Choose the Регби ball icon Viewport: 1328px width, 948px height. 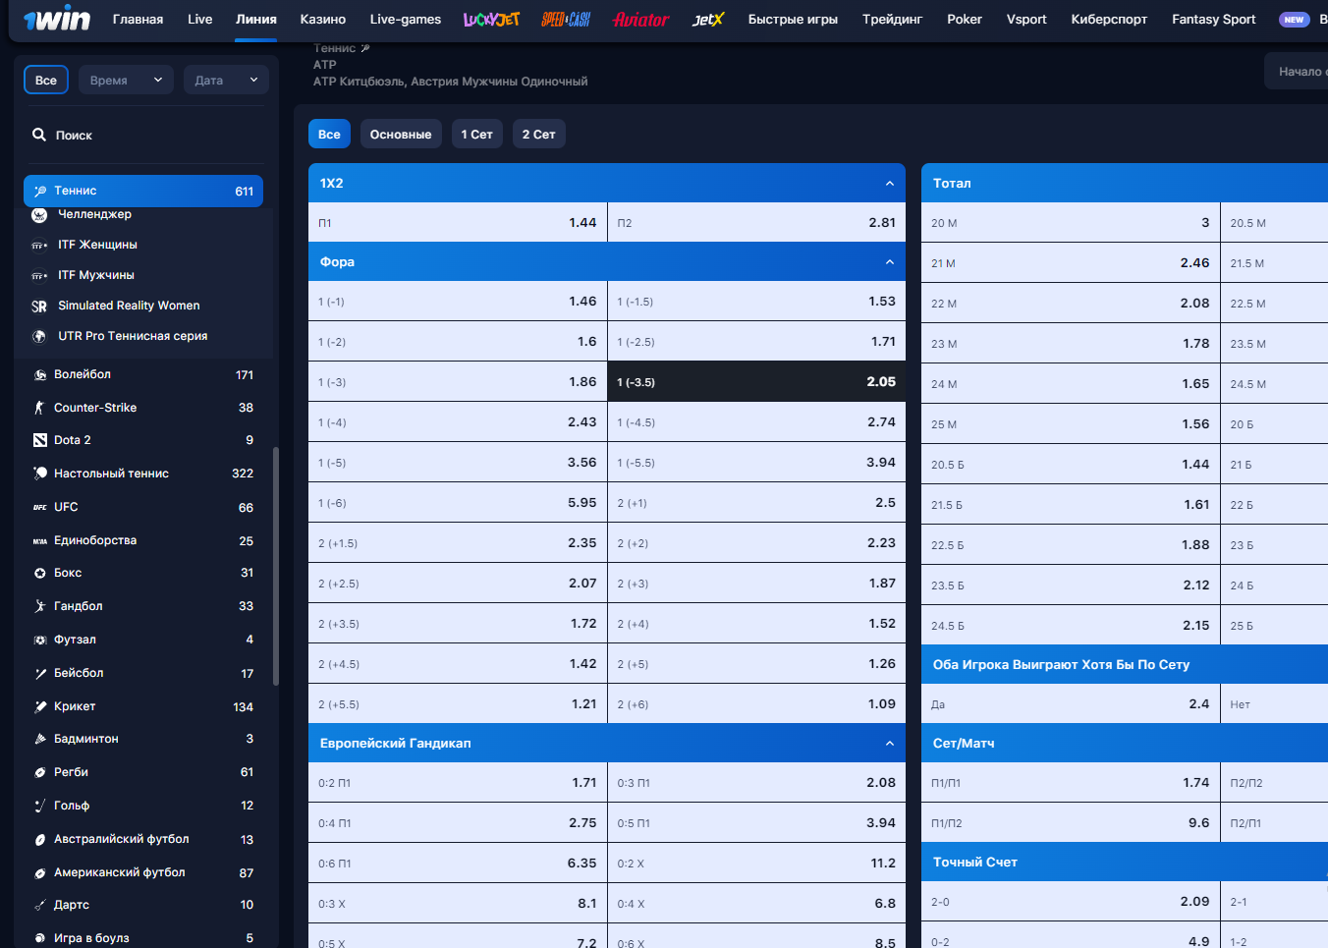coord(40,772)
